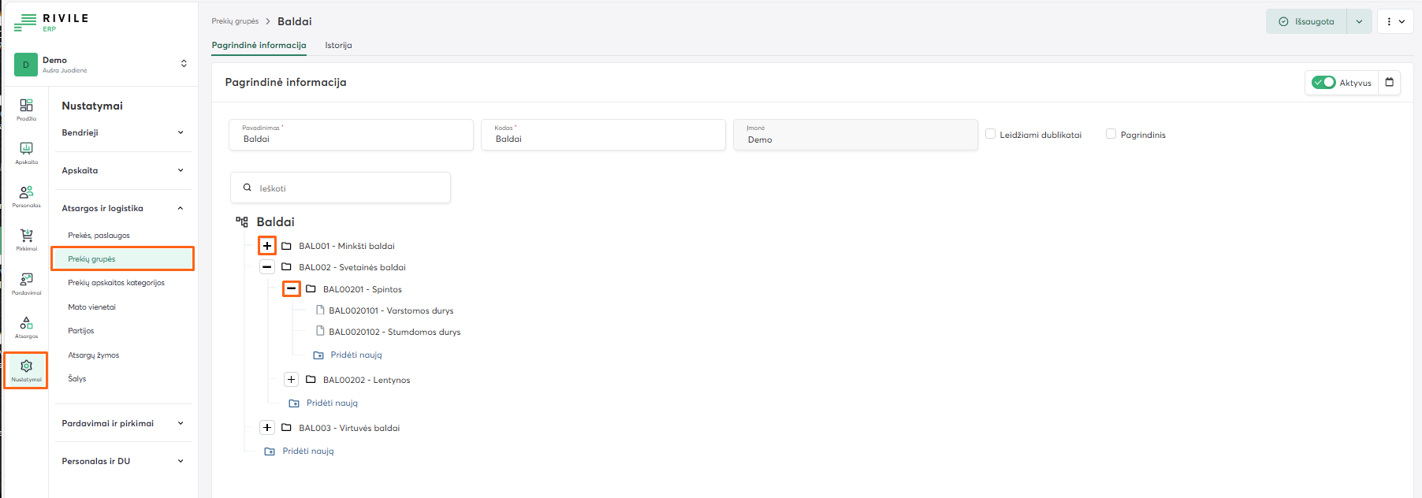Open the Apskaita accounting icon in sidebar
This screenshot has height=498, width=1422.
(x=26, y=152)
